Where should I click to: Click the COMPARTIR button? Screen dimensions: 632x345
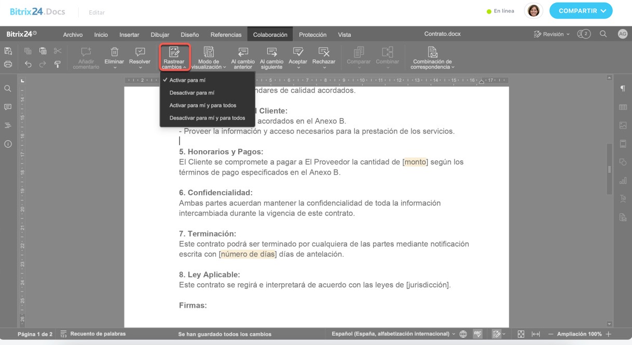pyautogui.click(x=581, y=10)
